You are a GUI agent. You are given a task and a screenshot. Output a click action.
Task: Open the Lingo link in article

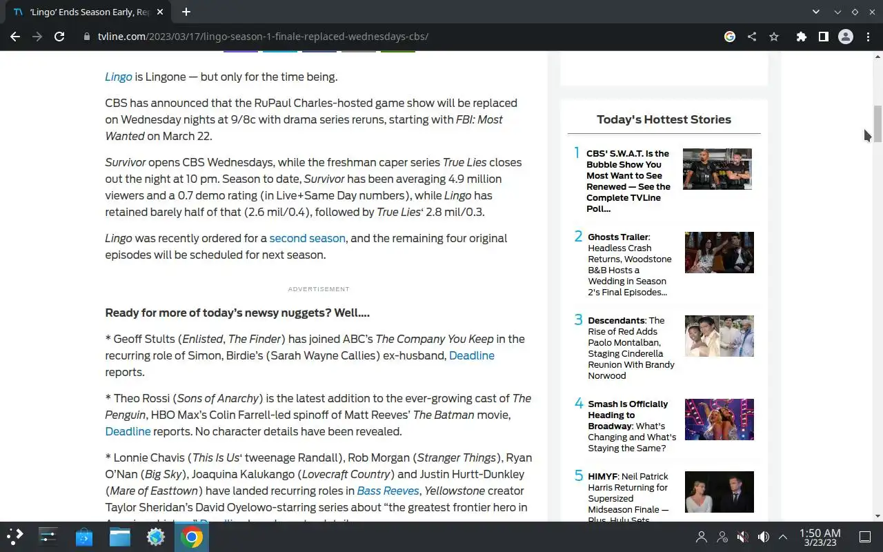click(119, 77)
